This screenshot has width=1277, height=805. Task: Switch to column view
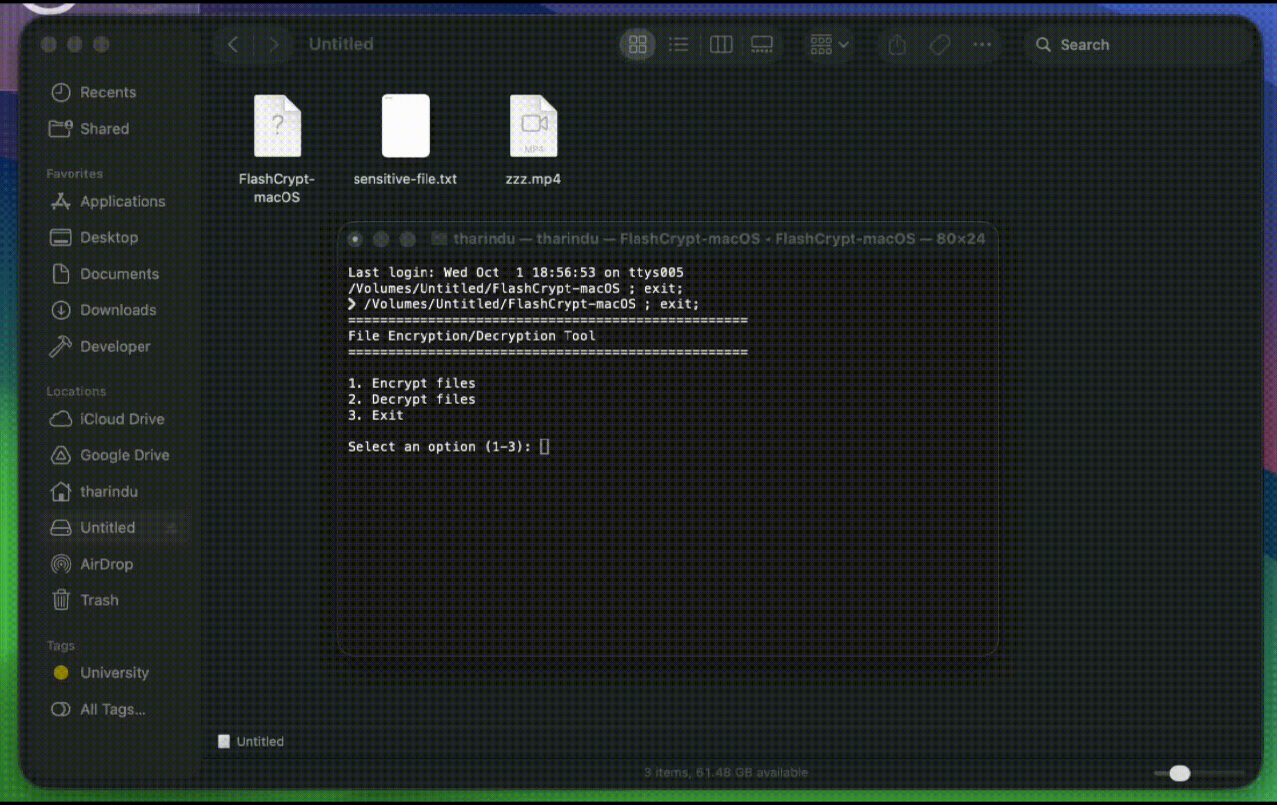[720, 45]
